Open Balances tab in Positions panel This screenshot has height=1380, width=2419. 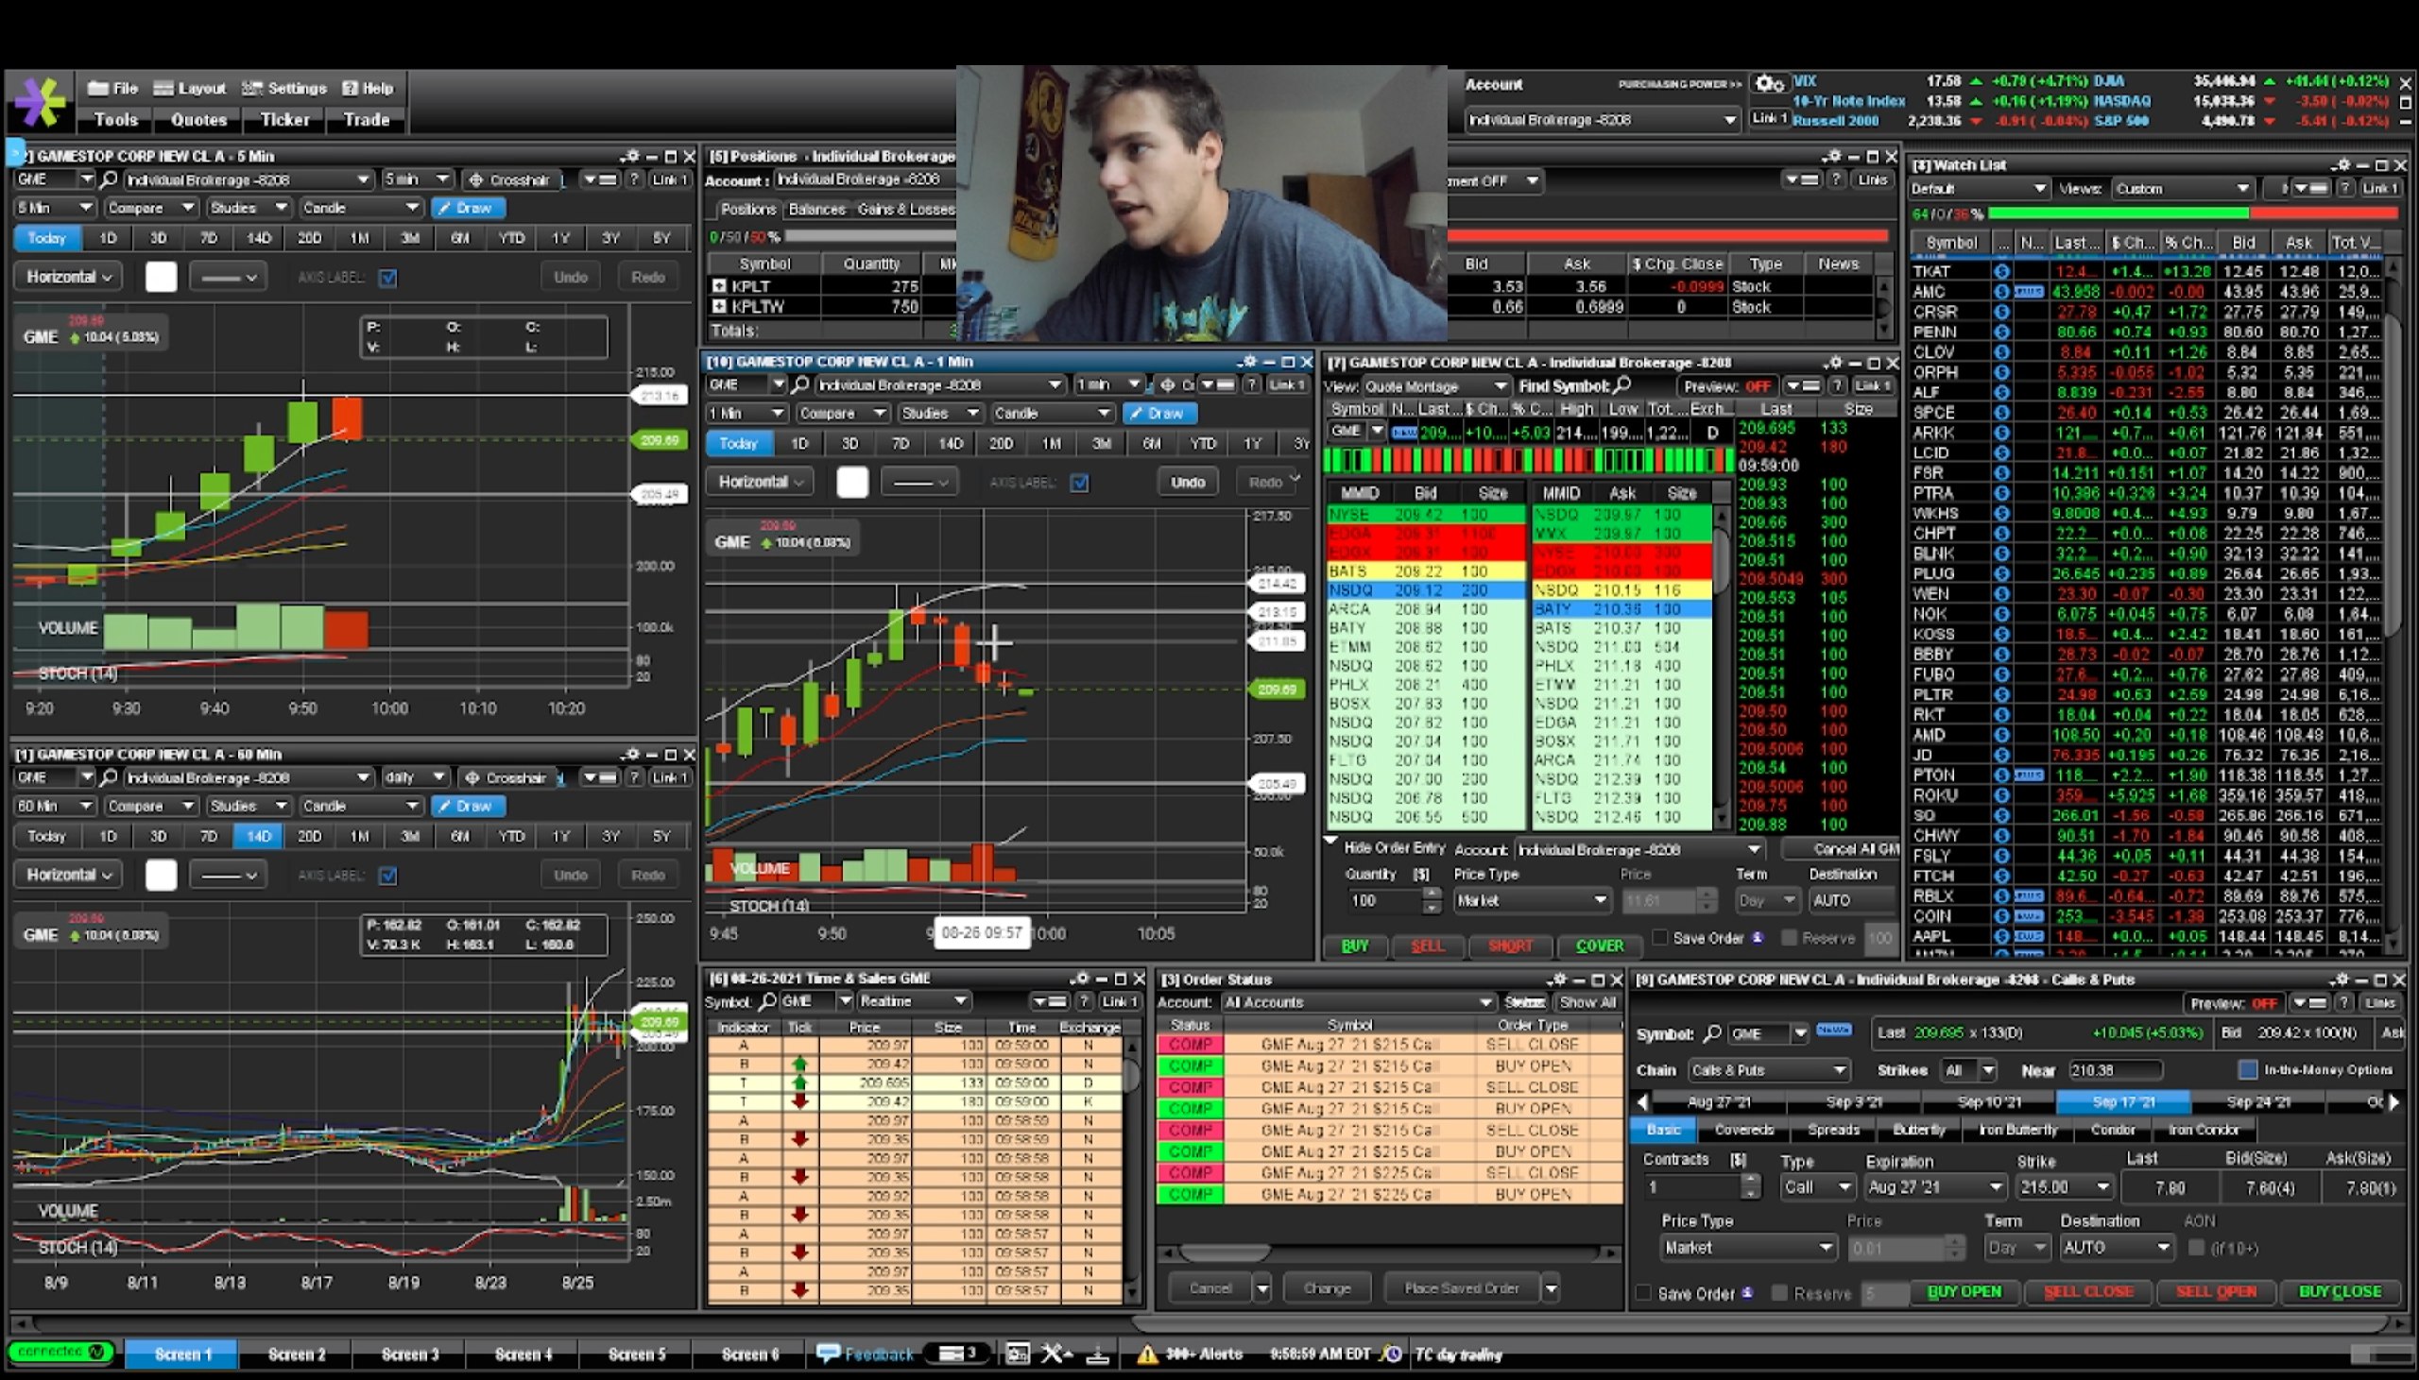pos(815,210)
